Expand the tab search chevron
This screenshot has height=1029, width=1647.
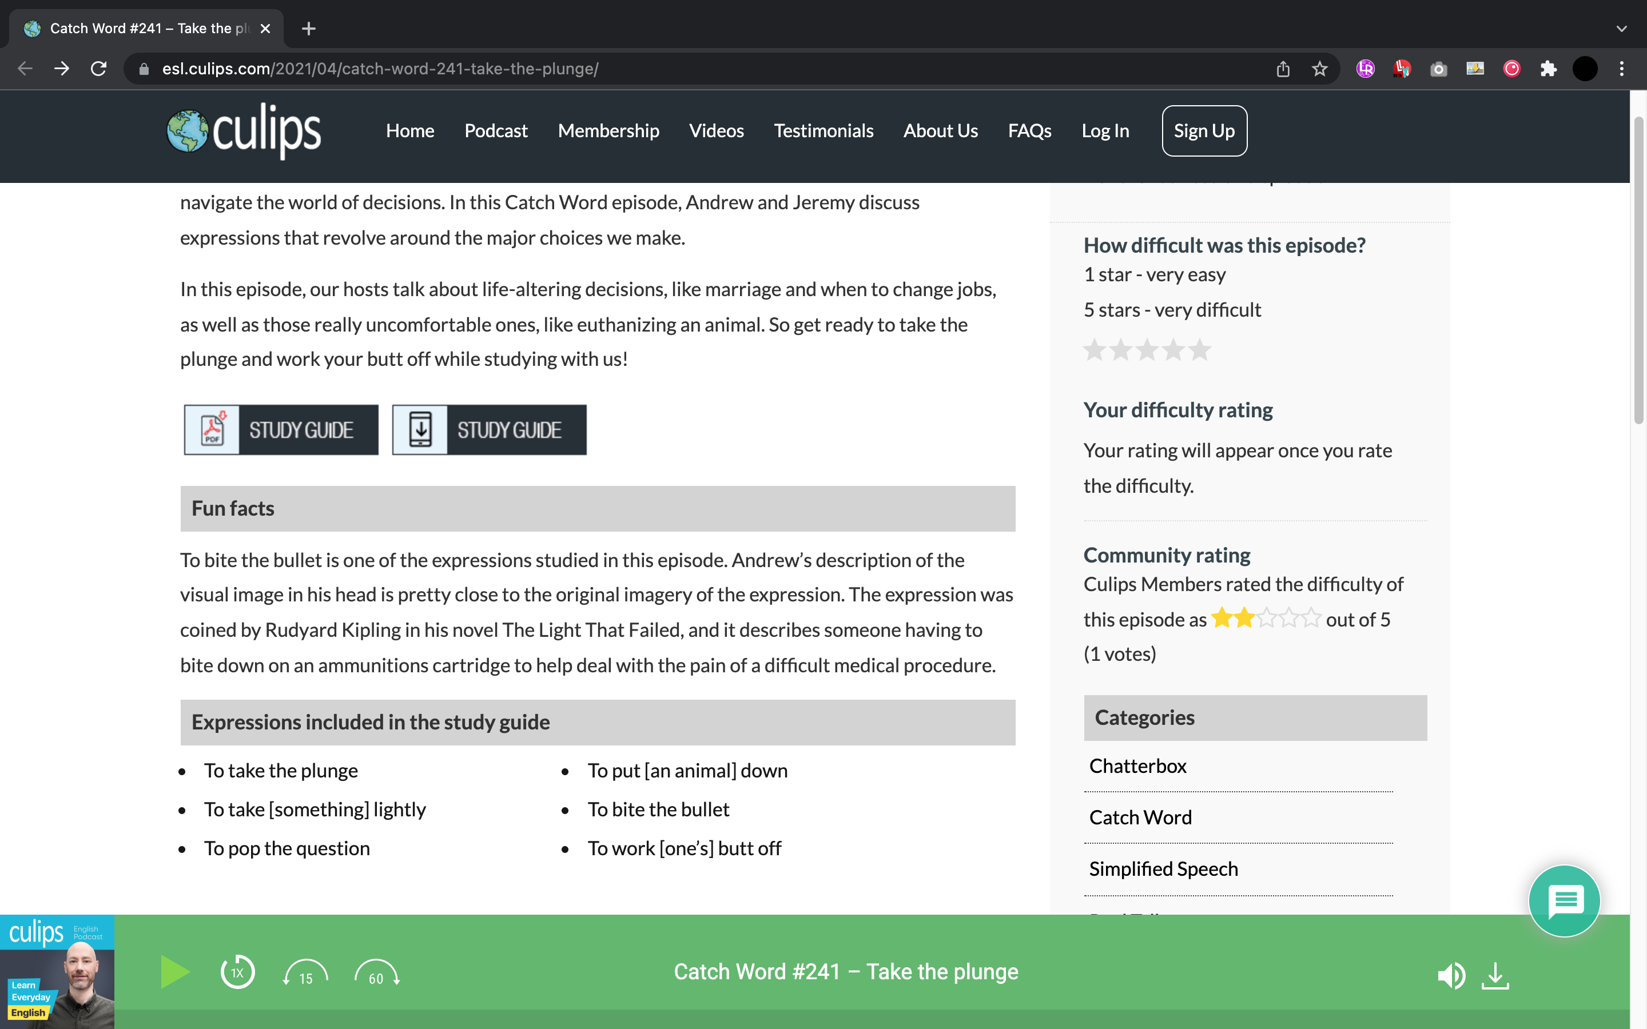tap(1621, 29)
